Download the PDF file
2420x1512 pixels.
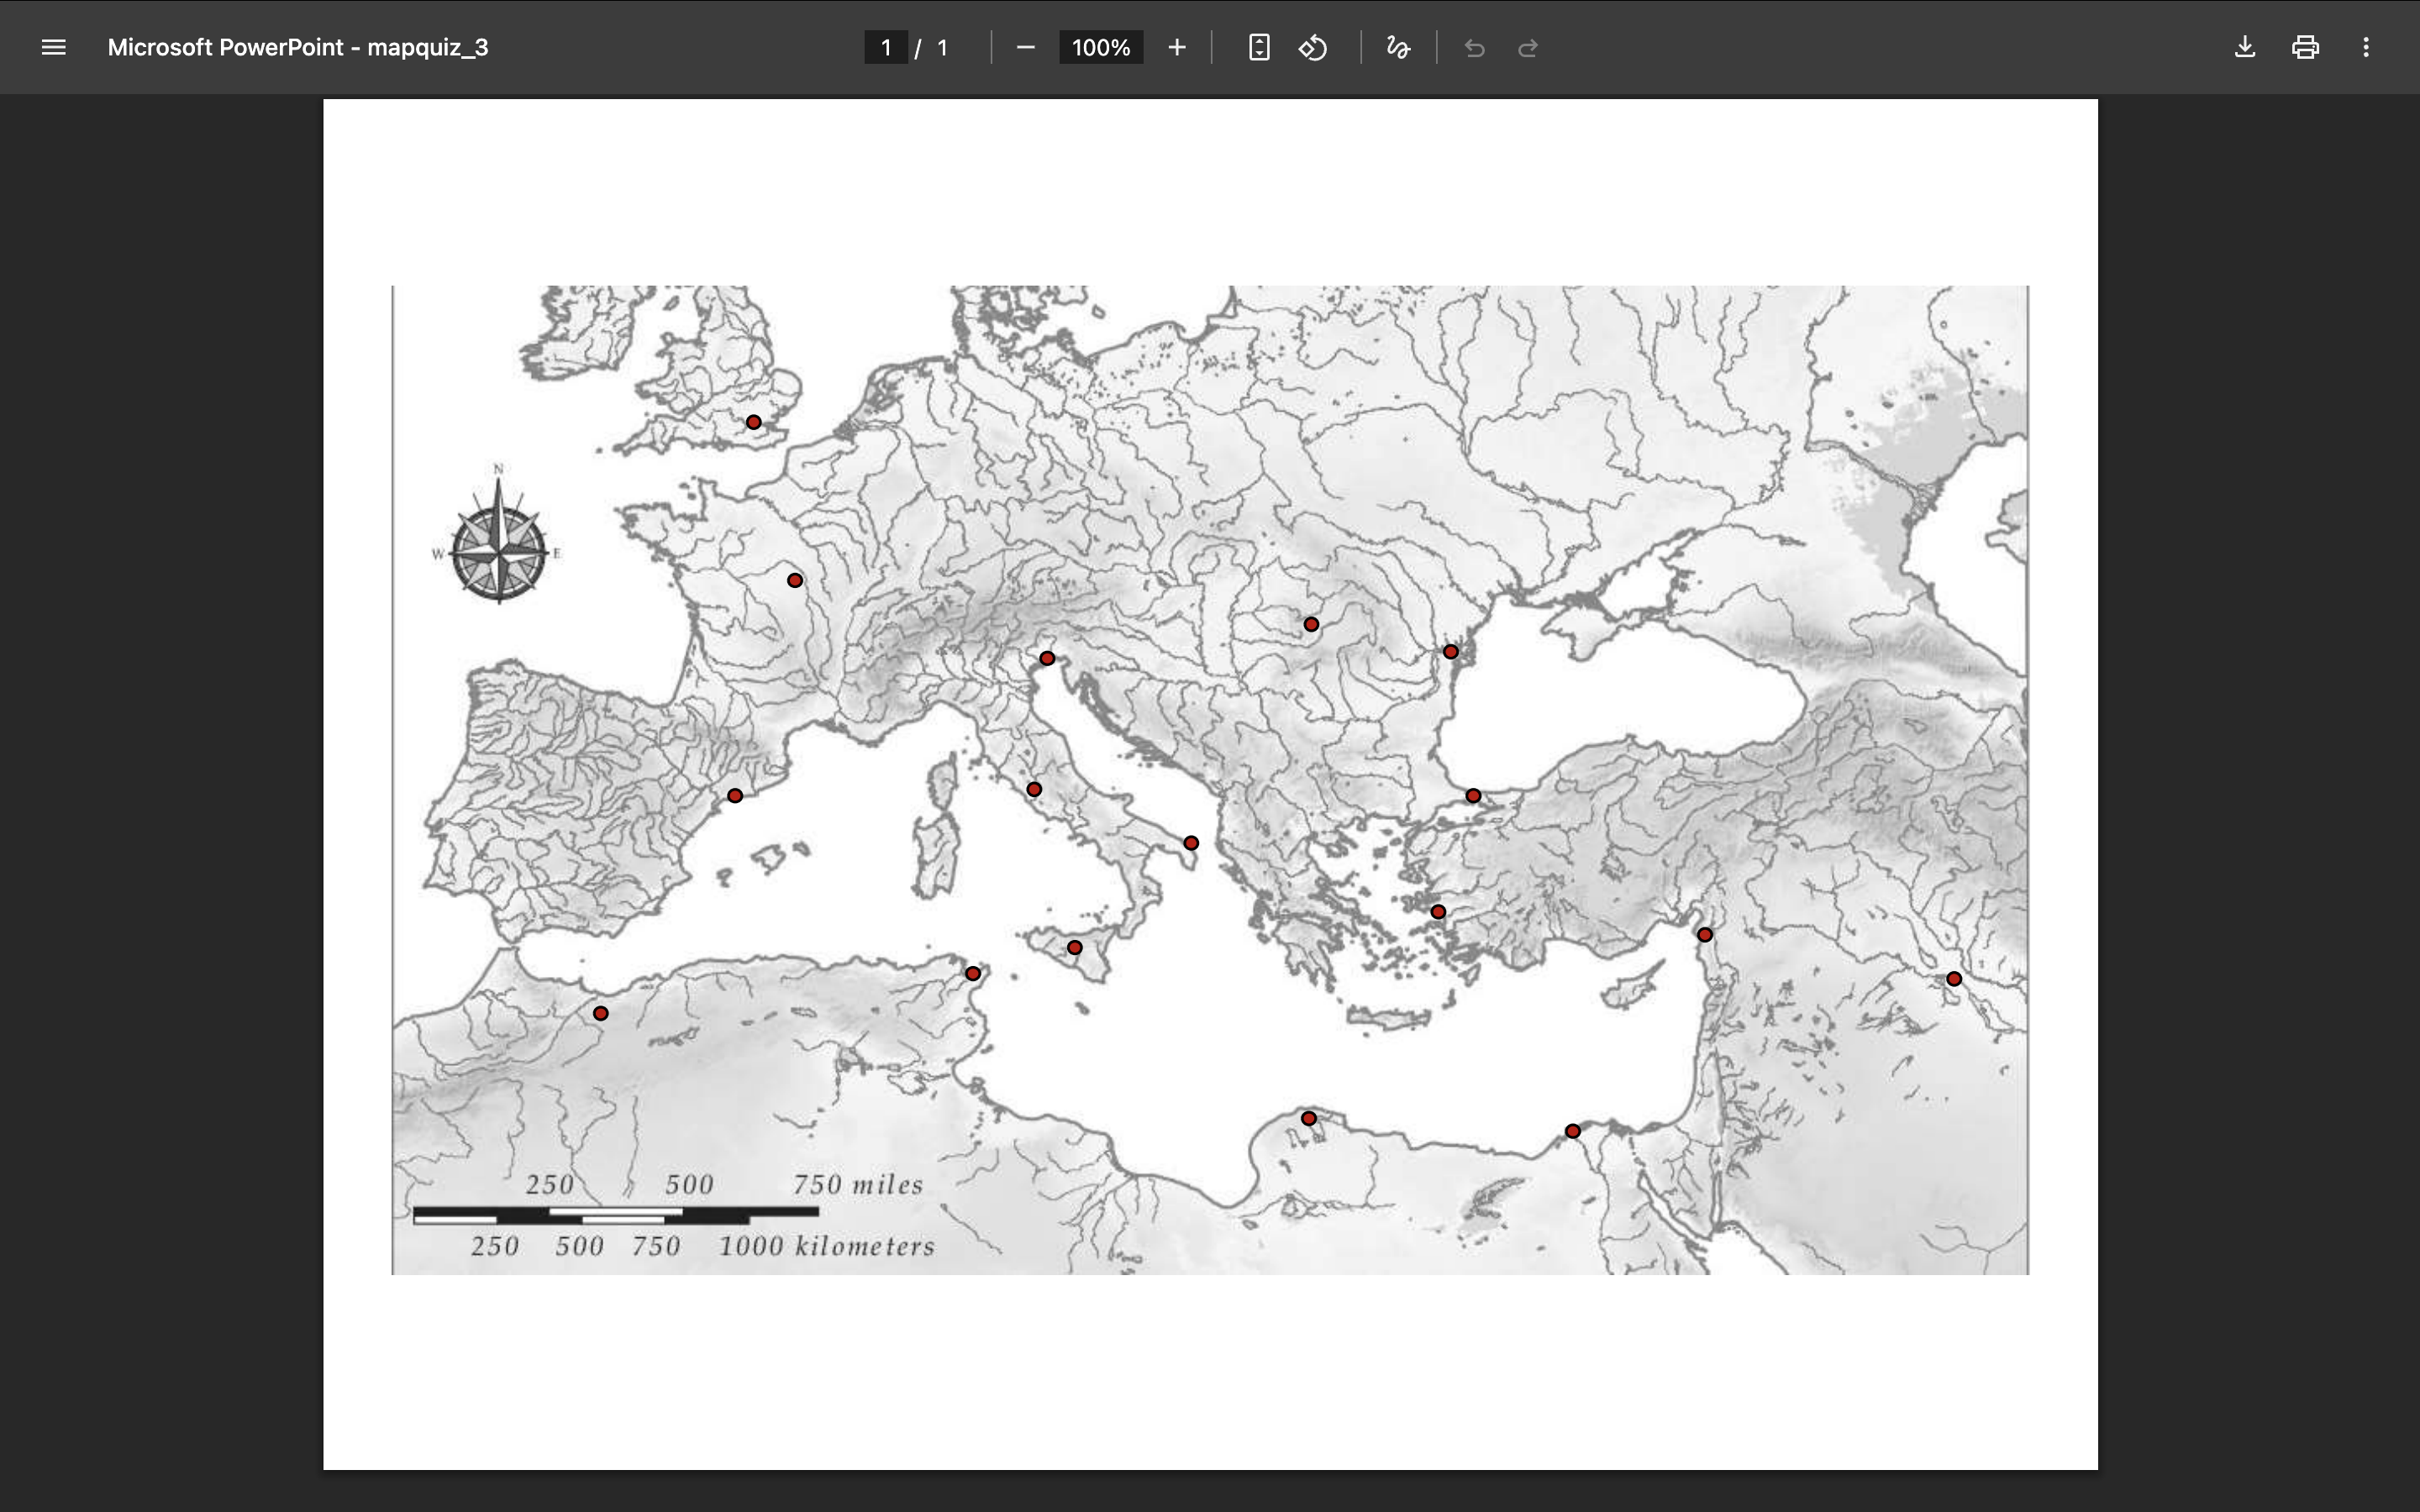2245,47
